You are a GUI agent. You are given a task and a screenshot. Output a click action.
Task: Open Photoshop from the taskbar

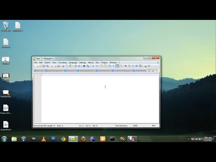(53, 139)
